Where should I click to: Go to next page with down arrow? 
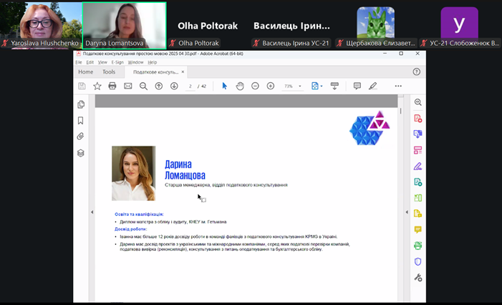click(x=174, y=86)
